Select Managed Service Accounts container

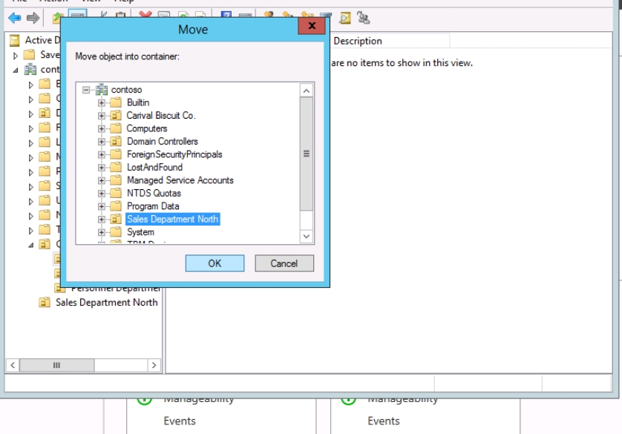pos(180,180)
